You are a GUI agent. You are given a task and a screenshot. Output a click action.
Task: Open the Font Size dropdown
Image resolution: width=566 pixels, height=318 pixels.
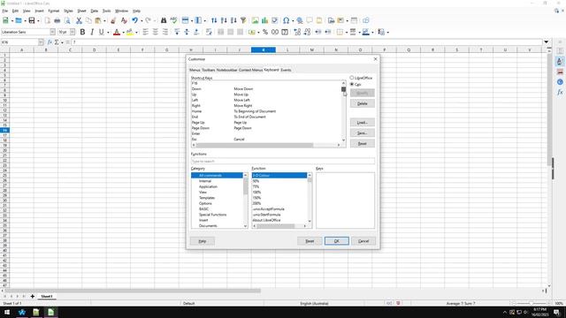73,32
